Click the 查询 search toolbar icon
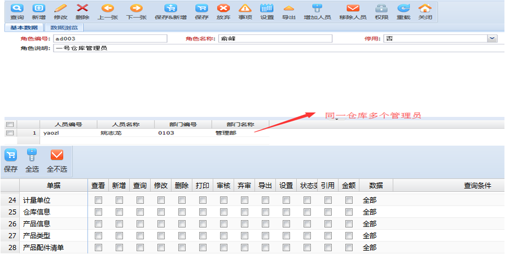This screenshot has width=505, height=254. coord(17,9)
